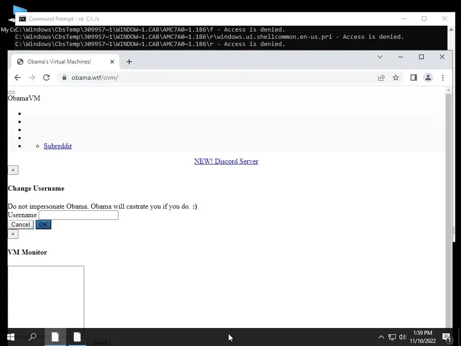The image size is (461, 346).
Task: Bookmark this tab with star icon
Action: [x=396, y=77]
